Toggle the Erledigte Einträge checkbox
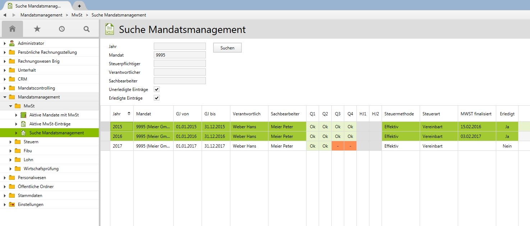 [x=157, y=98]
